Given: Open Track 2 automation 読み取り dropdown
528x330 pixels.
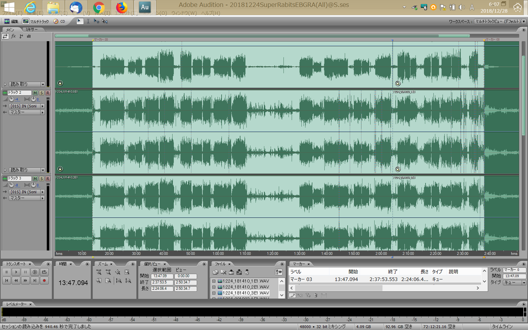Looking at the screenshot, I should pyautogui.click(x=27, y=170).
